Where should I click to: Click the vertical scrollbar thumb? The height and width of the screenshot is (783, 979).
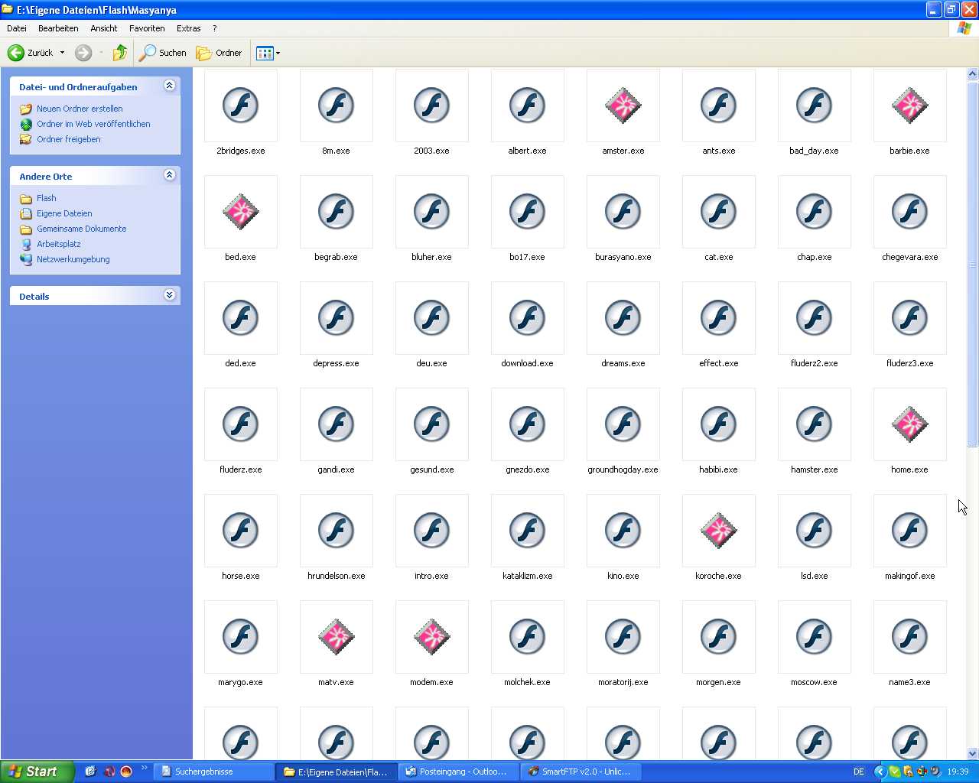click(x=973, y=264)
